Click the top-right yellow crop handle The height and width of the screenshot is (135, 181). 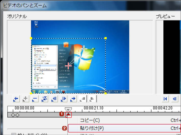click(105, 38)
